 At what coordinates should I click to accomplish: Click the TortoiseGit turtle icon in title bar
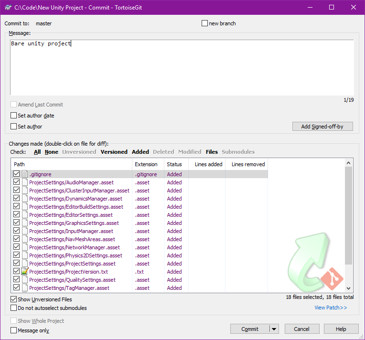click(8, 8)
